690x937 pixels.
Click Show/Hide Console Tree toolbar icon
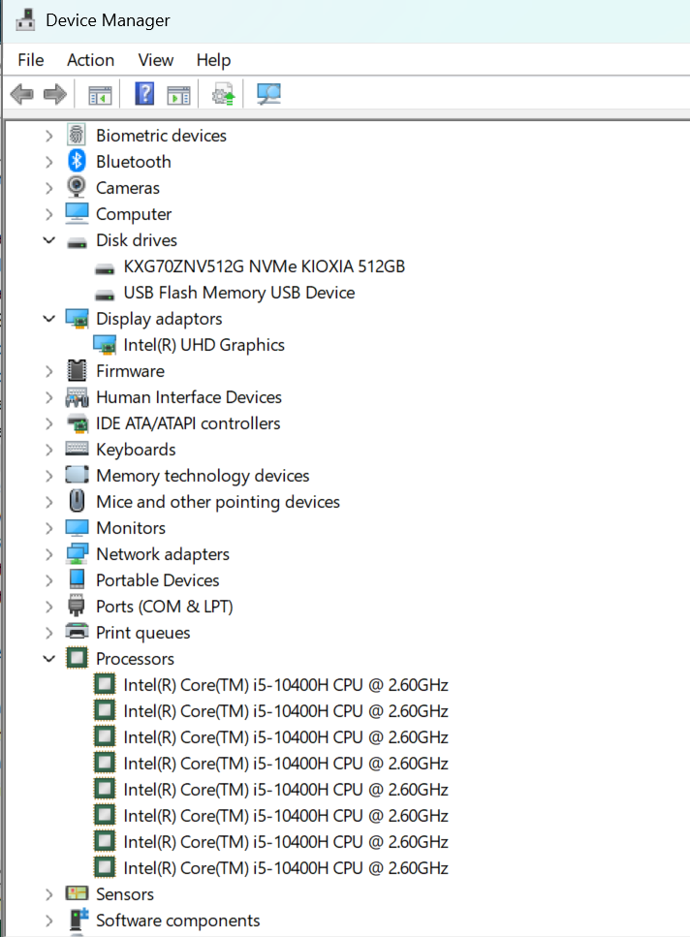click(x=100, y=94)
